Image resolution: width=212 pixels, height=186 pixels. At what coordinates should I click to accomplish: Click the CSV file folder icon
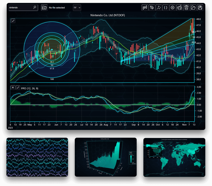point(44,8)
